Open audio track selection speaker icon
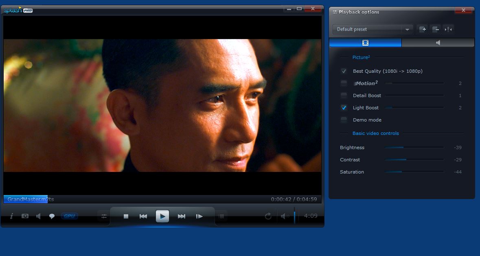 click(38, 216)
